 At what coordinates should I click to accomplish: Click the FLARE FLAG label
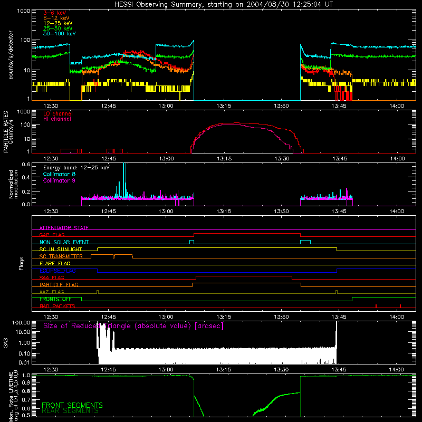55,263
